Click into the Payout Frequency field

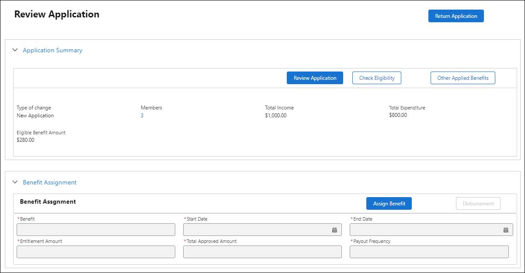429,252
